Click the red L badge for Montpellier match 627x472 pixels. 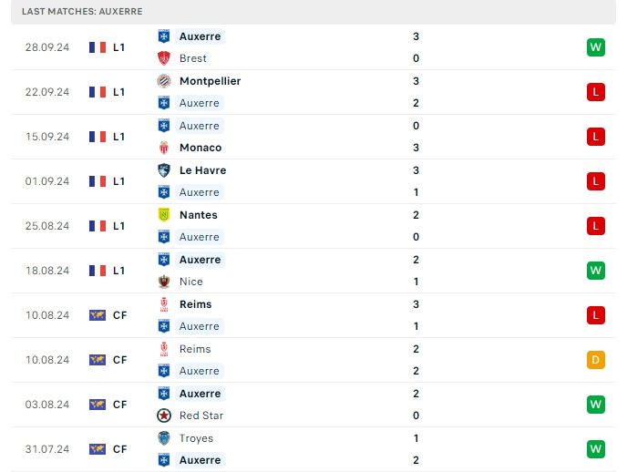coord(595,92)
